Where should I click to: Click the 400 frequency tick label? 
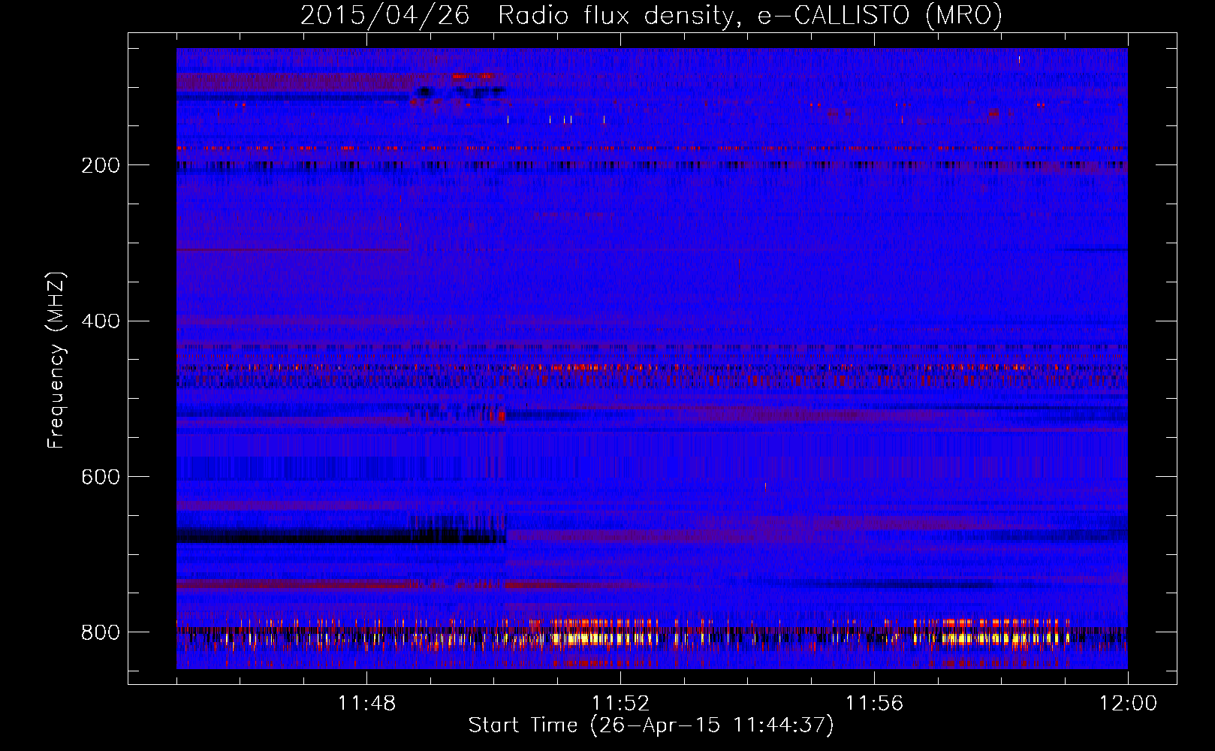(100, 321)
